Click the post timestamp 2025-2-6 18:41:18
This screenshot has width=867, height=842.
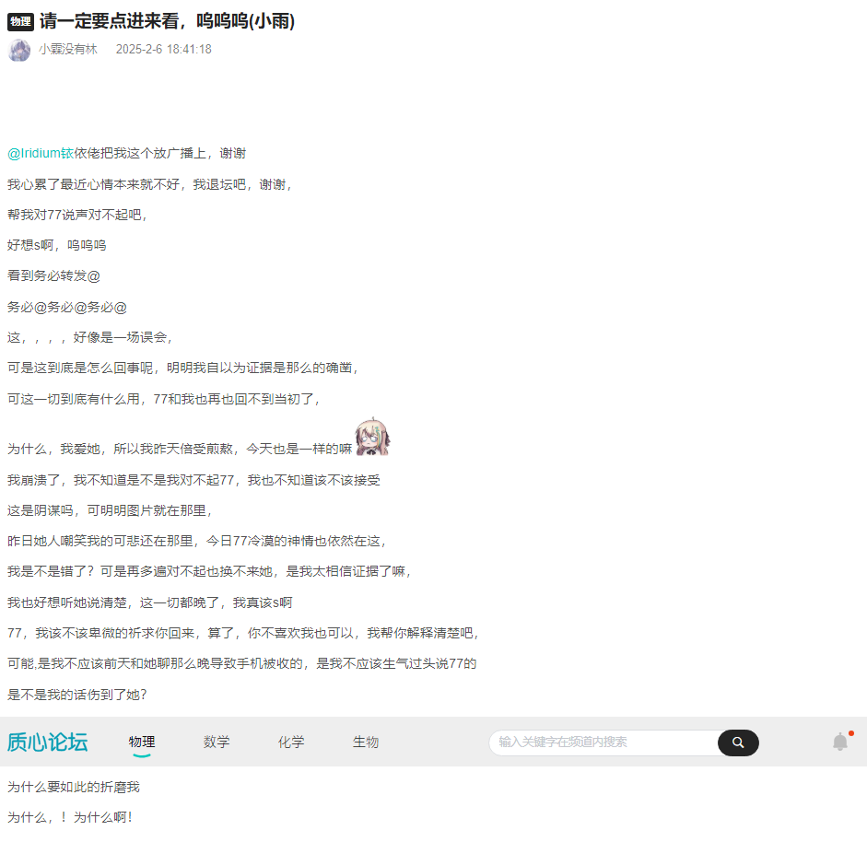[x=163, y=50]
